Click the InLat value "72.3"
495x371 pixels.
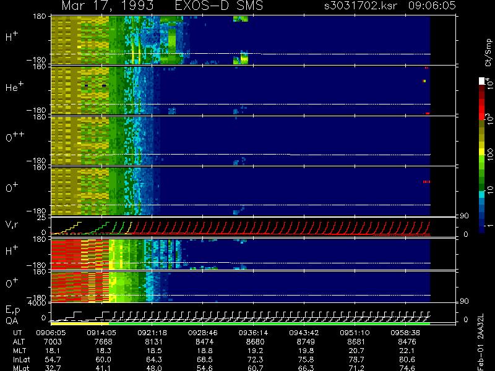pos(255,359)
